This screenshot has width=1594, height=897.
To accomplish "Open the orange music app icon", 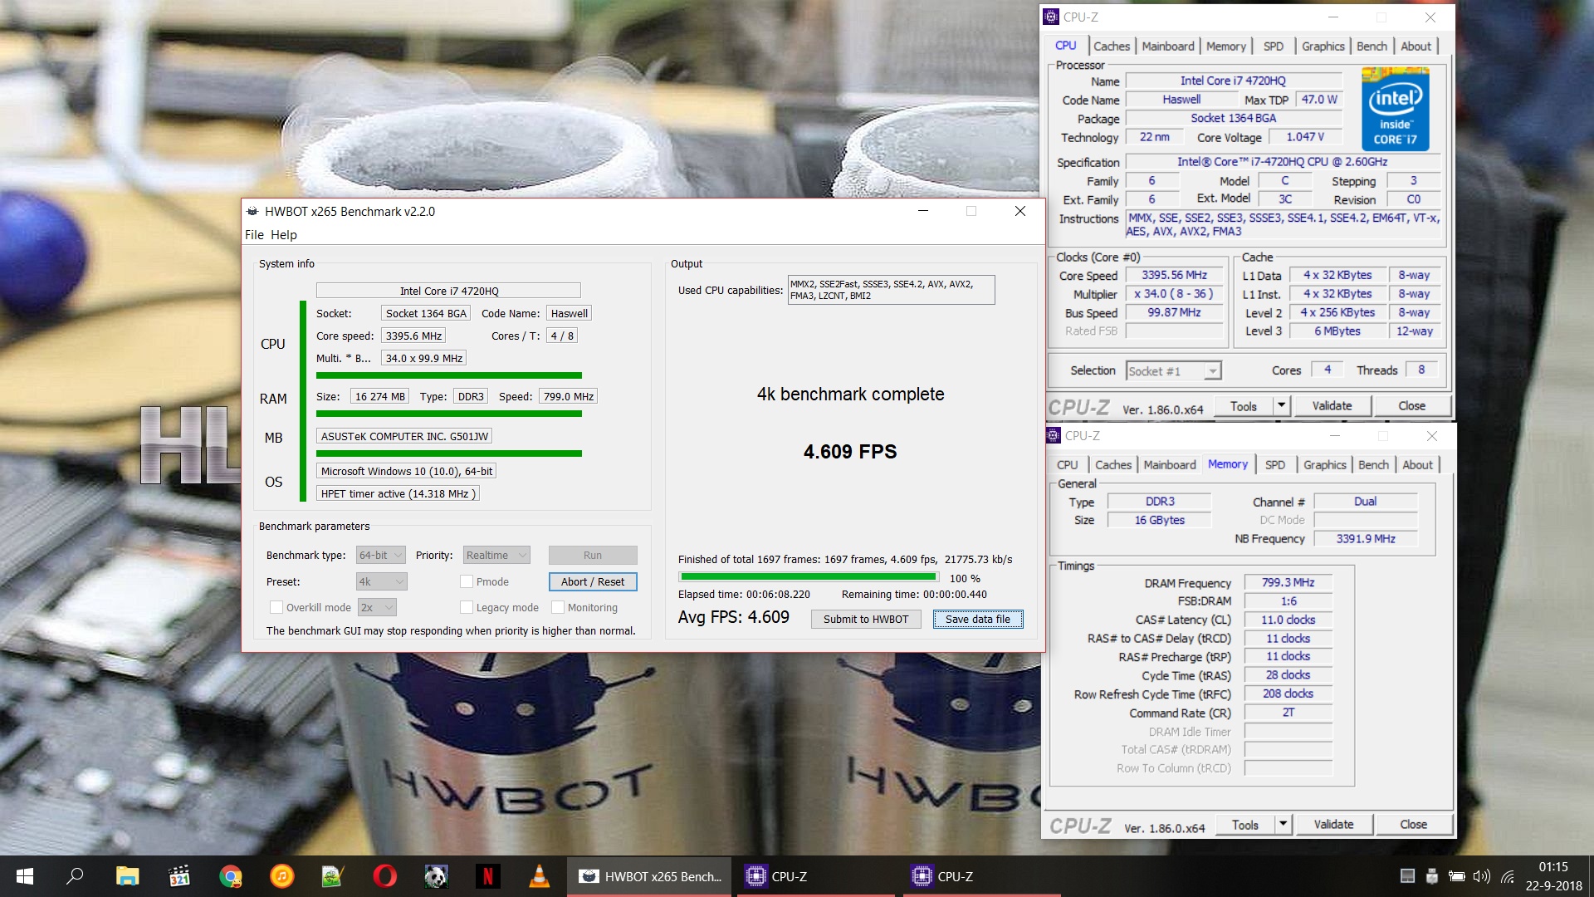I will pyautogui.click(x=282, y=876).
